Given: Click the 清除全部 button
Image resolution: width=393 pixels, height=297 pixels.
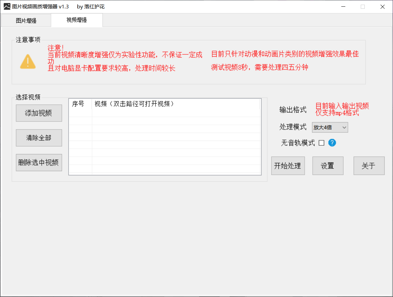Looking at the screenshot, I should [x=39, y=138].
